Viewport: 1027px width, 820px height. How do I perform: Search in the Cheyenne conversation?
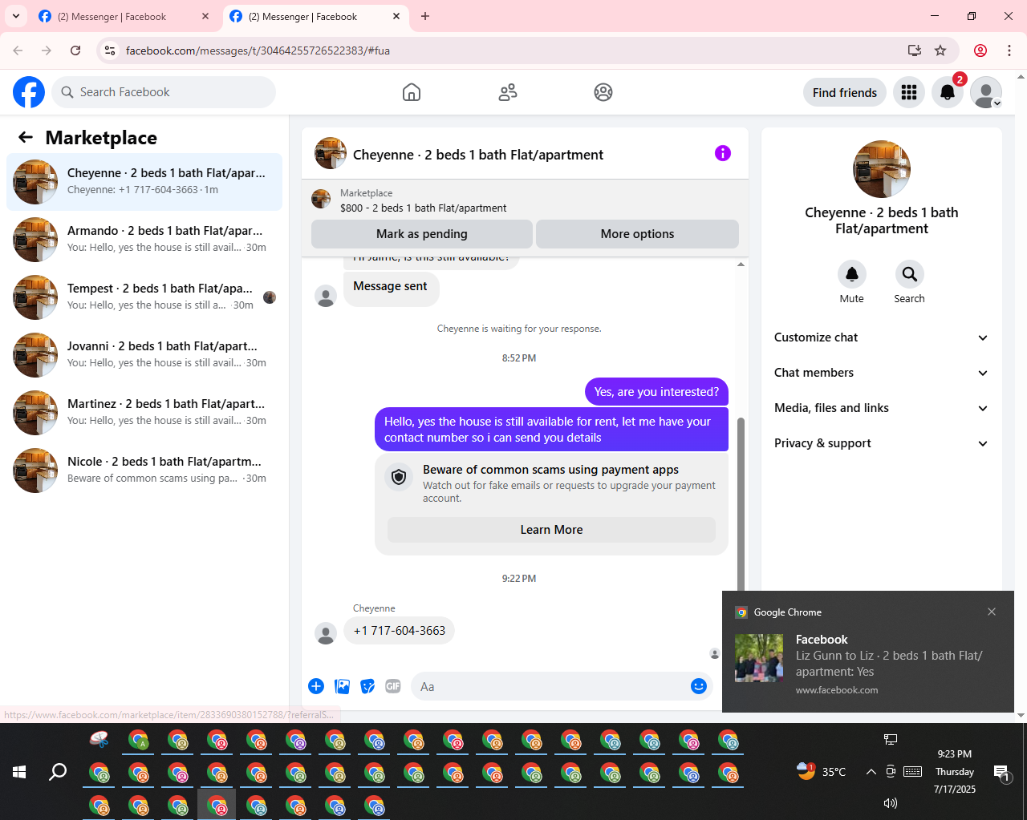point(910,274)
